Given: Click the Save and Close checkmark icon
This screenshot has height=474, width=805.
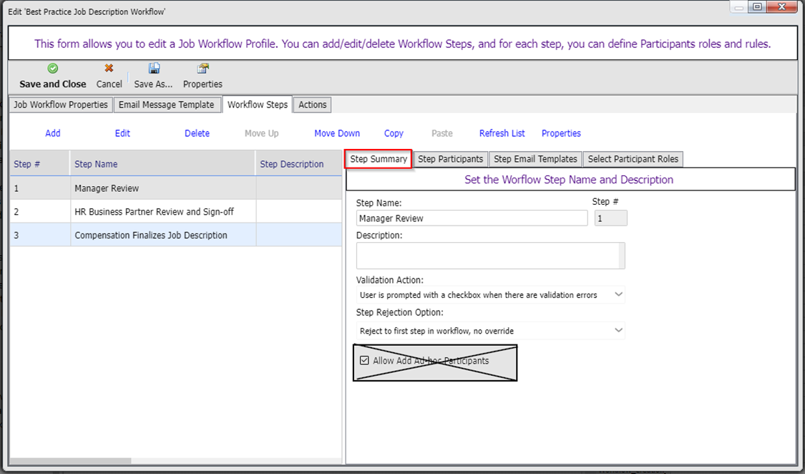Looking at the screenshot, I should 52,69.
